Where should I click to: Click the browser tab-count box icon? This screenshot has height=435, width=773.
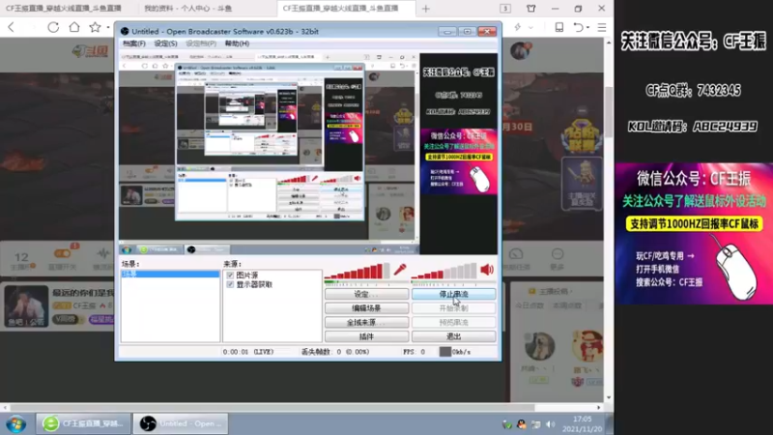tap(505, 9)
